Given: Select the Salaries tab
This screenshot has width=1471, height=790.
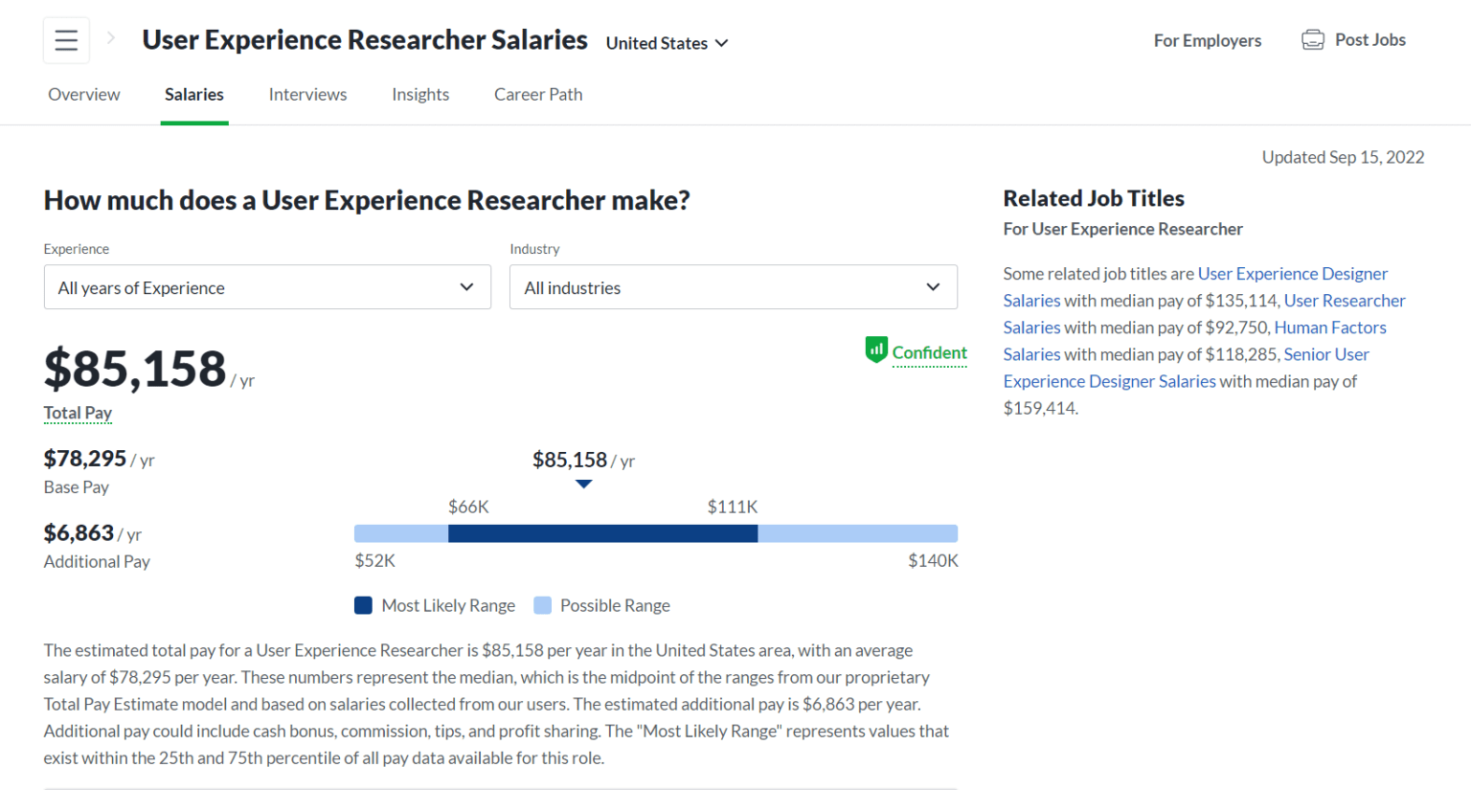Looking at the screenshot, I should pyautogui.click(x=194, y=94).
